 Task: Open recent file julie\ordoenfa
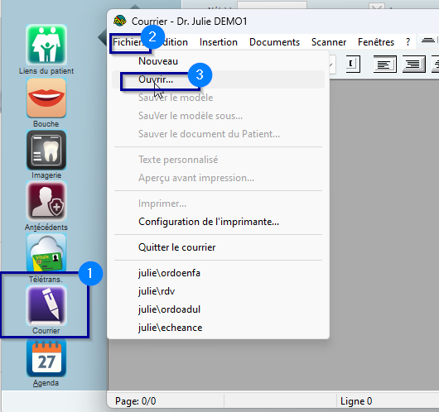point(218,273)
